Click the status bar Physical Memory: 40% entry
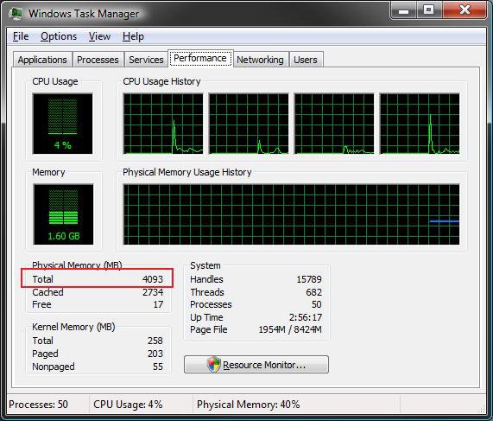The width and height of the screenshot is (493, 421). (249, 405)
